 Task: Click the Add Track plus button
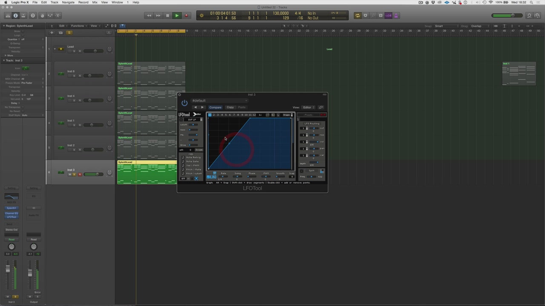click(52, 33)
